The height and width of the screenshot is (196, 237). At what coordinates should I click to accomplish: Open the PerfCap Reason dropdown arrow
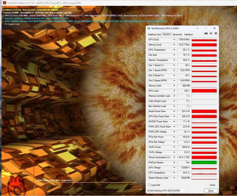pos(174,163)
